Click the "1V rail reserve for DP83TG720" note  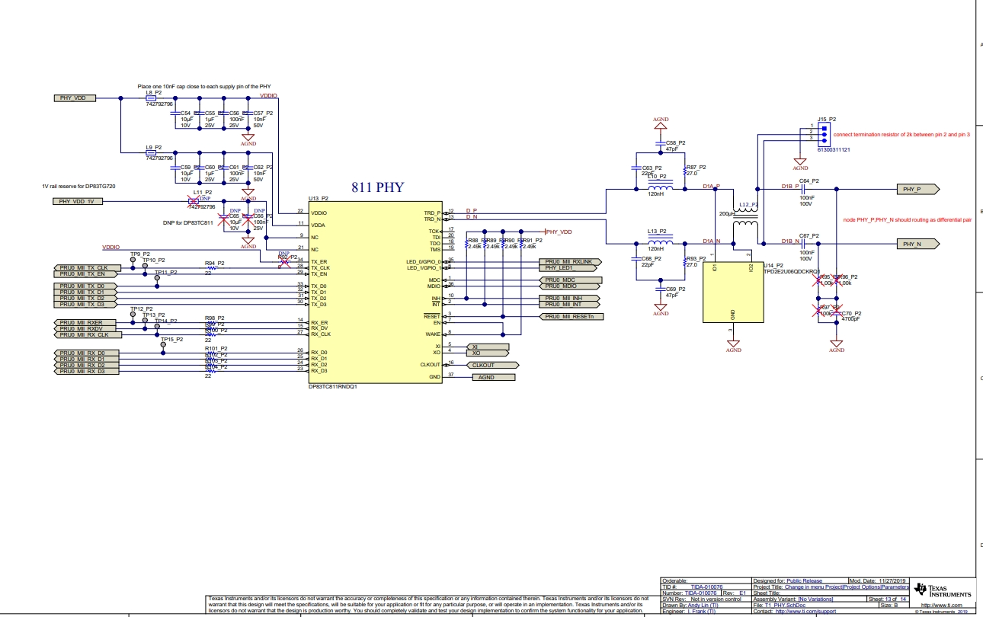(x=78, y=186)
